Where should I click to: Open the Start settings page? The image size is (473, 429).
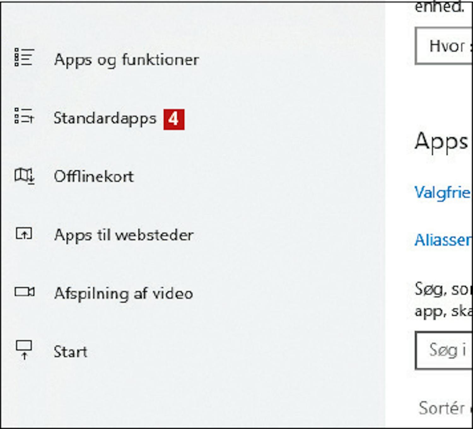click(70, 351)
